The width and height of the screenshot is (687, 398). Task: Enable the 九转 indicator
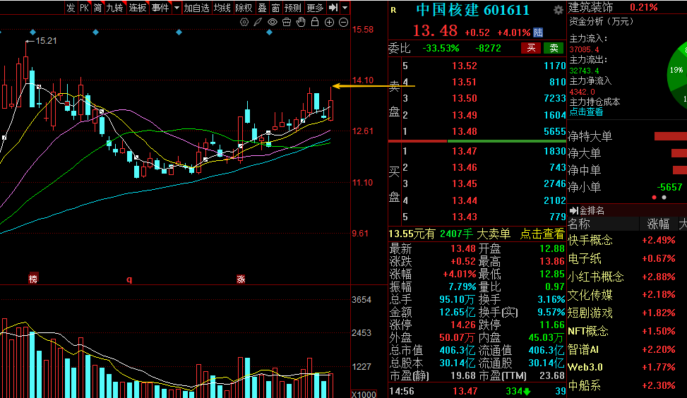click(115, 8)
